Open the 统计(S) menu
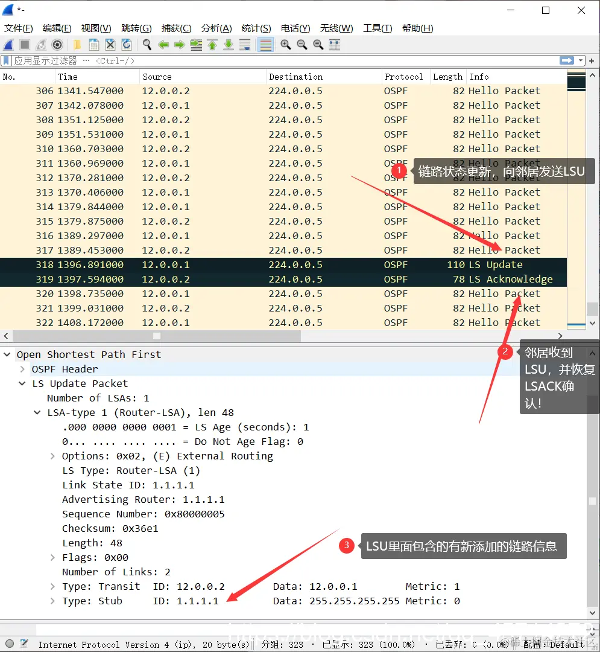The width and height of the screenshot is (600, 652). point(256,28)
